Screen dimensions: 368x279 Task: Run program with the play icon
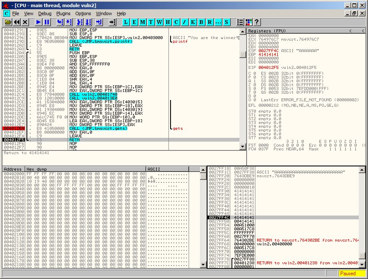tap(39, 22)
